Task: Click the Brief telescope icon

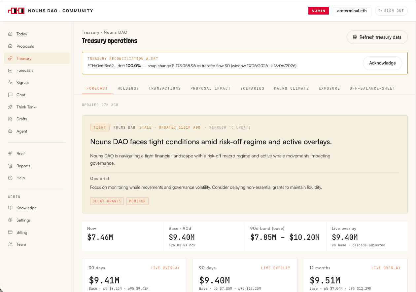Action: 10,154
